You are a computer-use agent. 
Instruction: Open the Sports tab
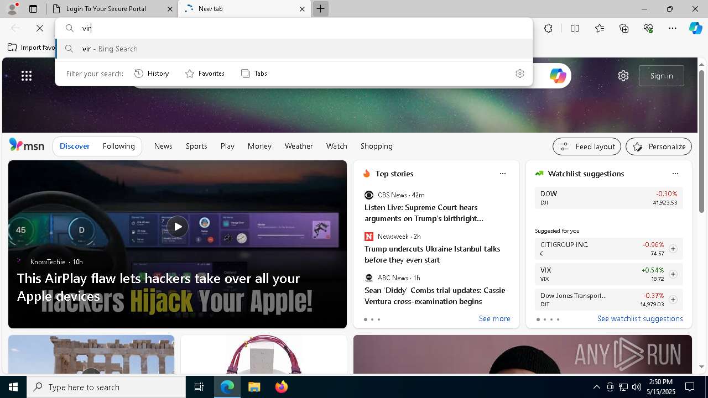[196, 146]
